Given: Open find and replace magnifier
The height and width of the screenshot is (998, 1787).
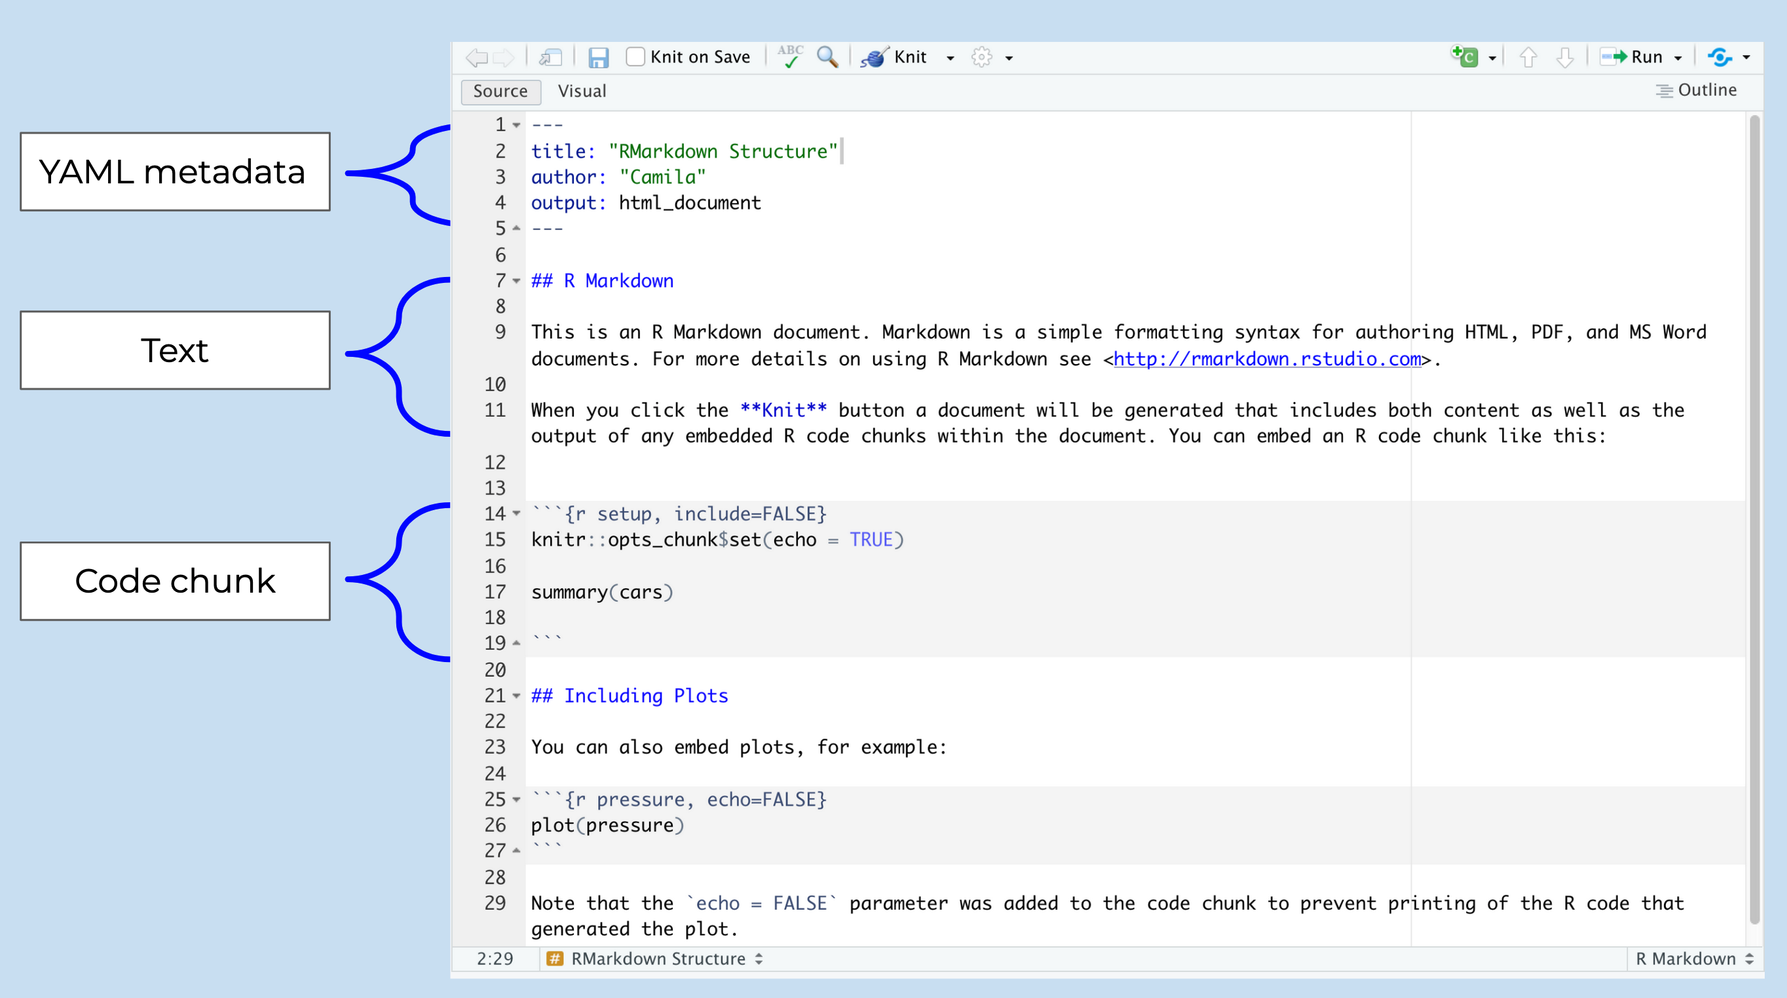Looking at the screenshot, I should point(827,56).
